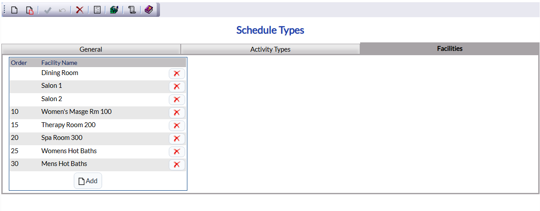Click the Undo arrow icon

click(62, 10)
